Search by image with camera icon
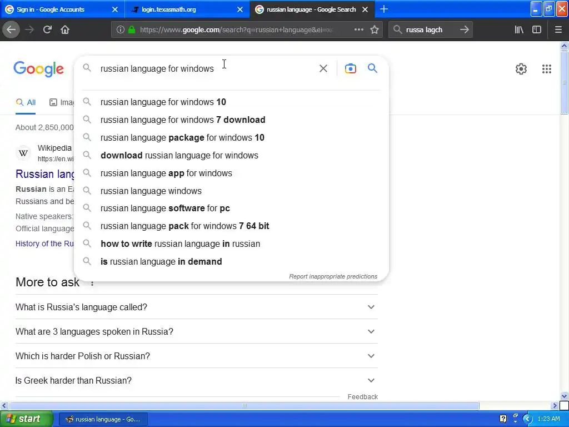Viewport: 569px width, 427px height. [350, 68]
